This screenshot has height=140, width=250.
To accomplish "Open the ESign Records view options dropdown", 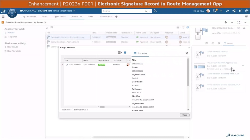I will [120, 53].
